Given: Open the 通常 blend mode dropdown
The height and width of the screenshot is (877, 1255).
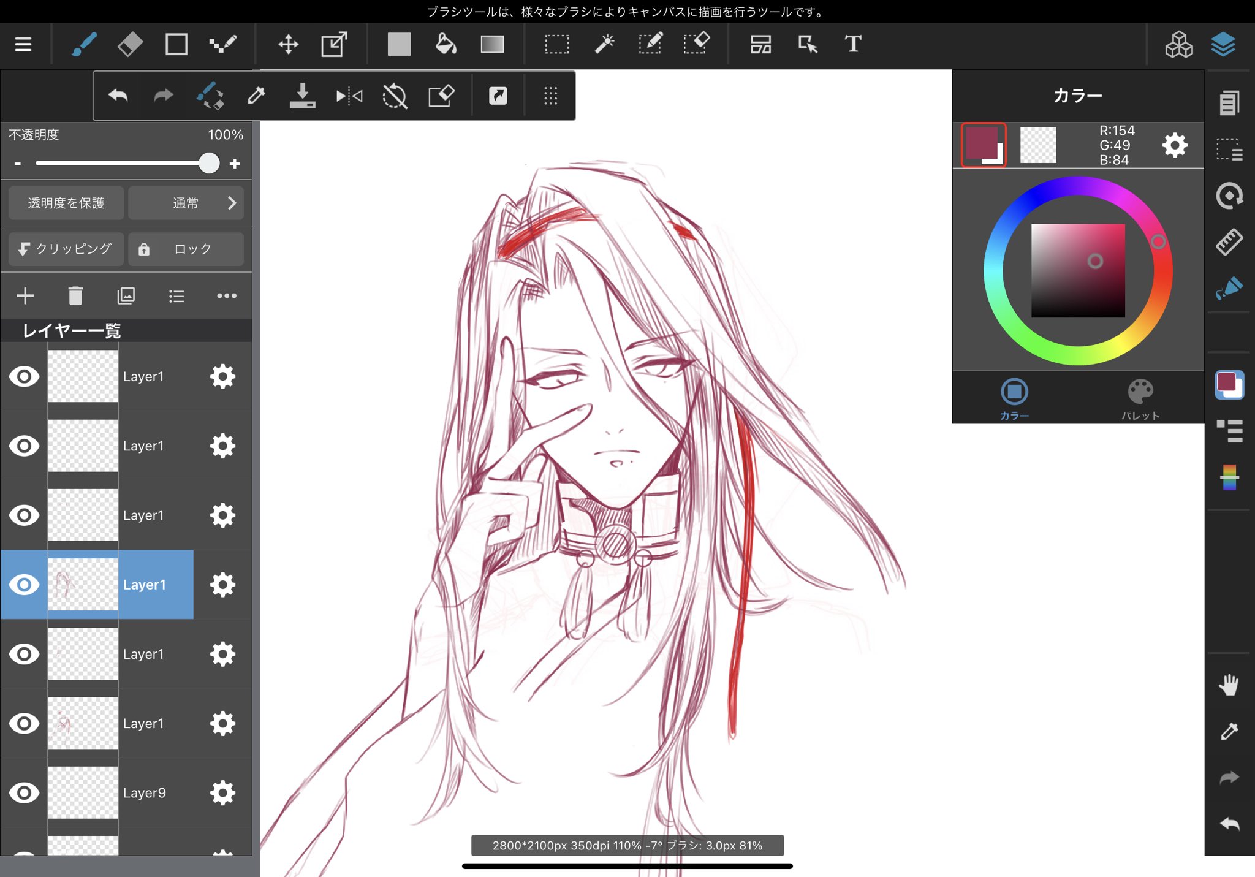Looking at the screenshot, I should (x=186, y=203).
